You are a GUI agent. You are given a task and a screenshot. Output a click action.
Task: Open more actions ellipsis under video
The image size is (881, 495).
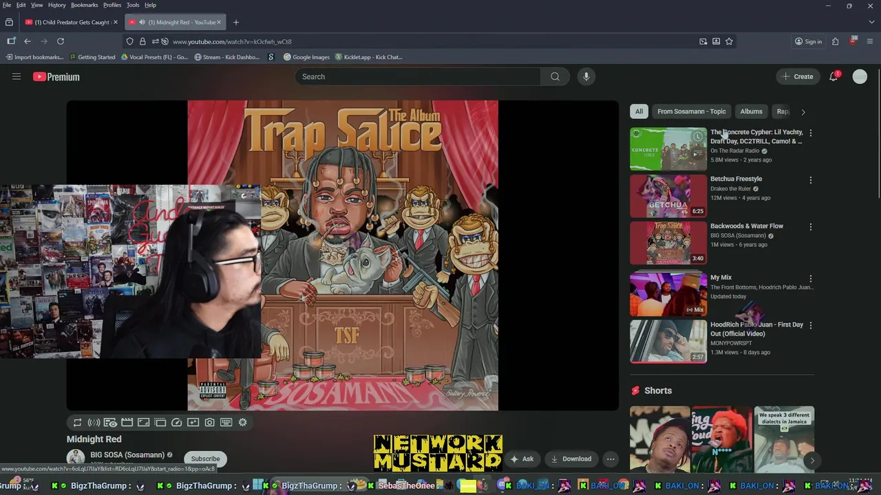tap(611, 459)
